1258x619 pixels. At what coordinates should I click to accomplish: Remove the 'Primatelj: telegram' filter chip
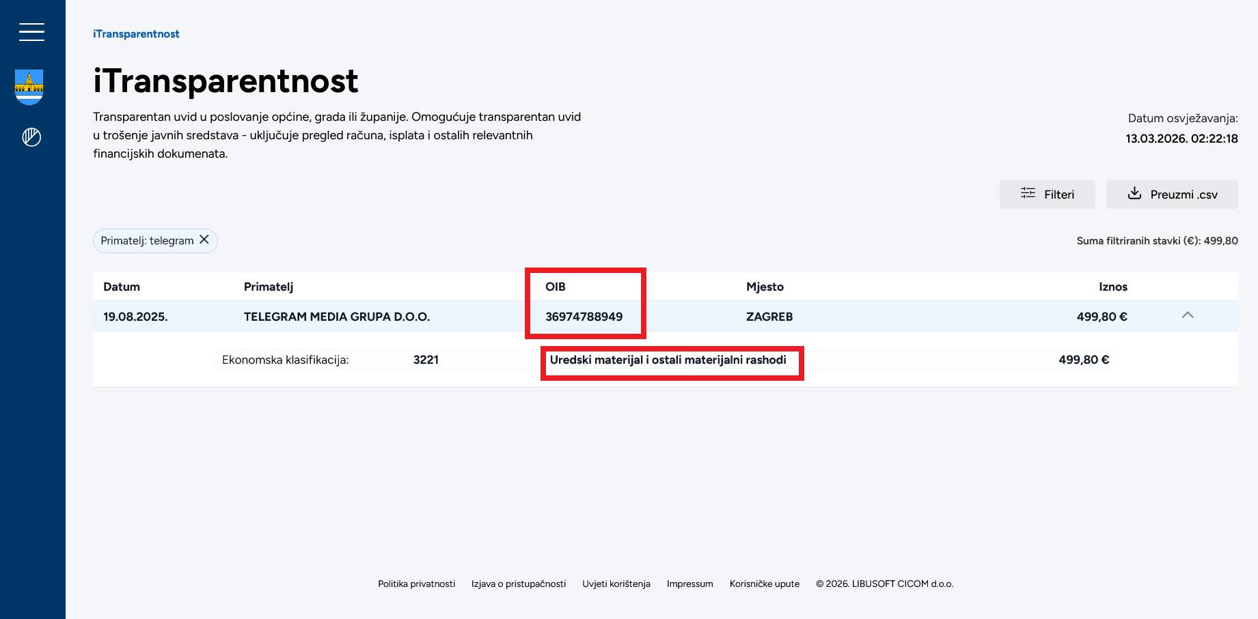(204, 240)
